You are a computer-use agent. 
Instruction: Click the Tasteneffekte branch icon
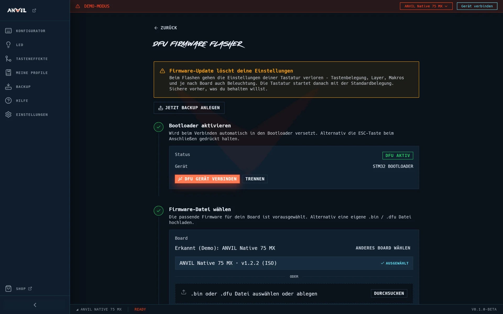pyautogui.click(x=8, y=59)
